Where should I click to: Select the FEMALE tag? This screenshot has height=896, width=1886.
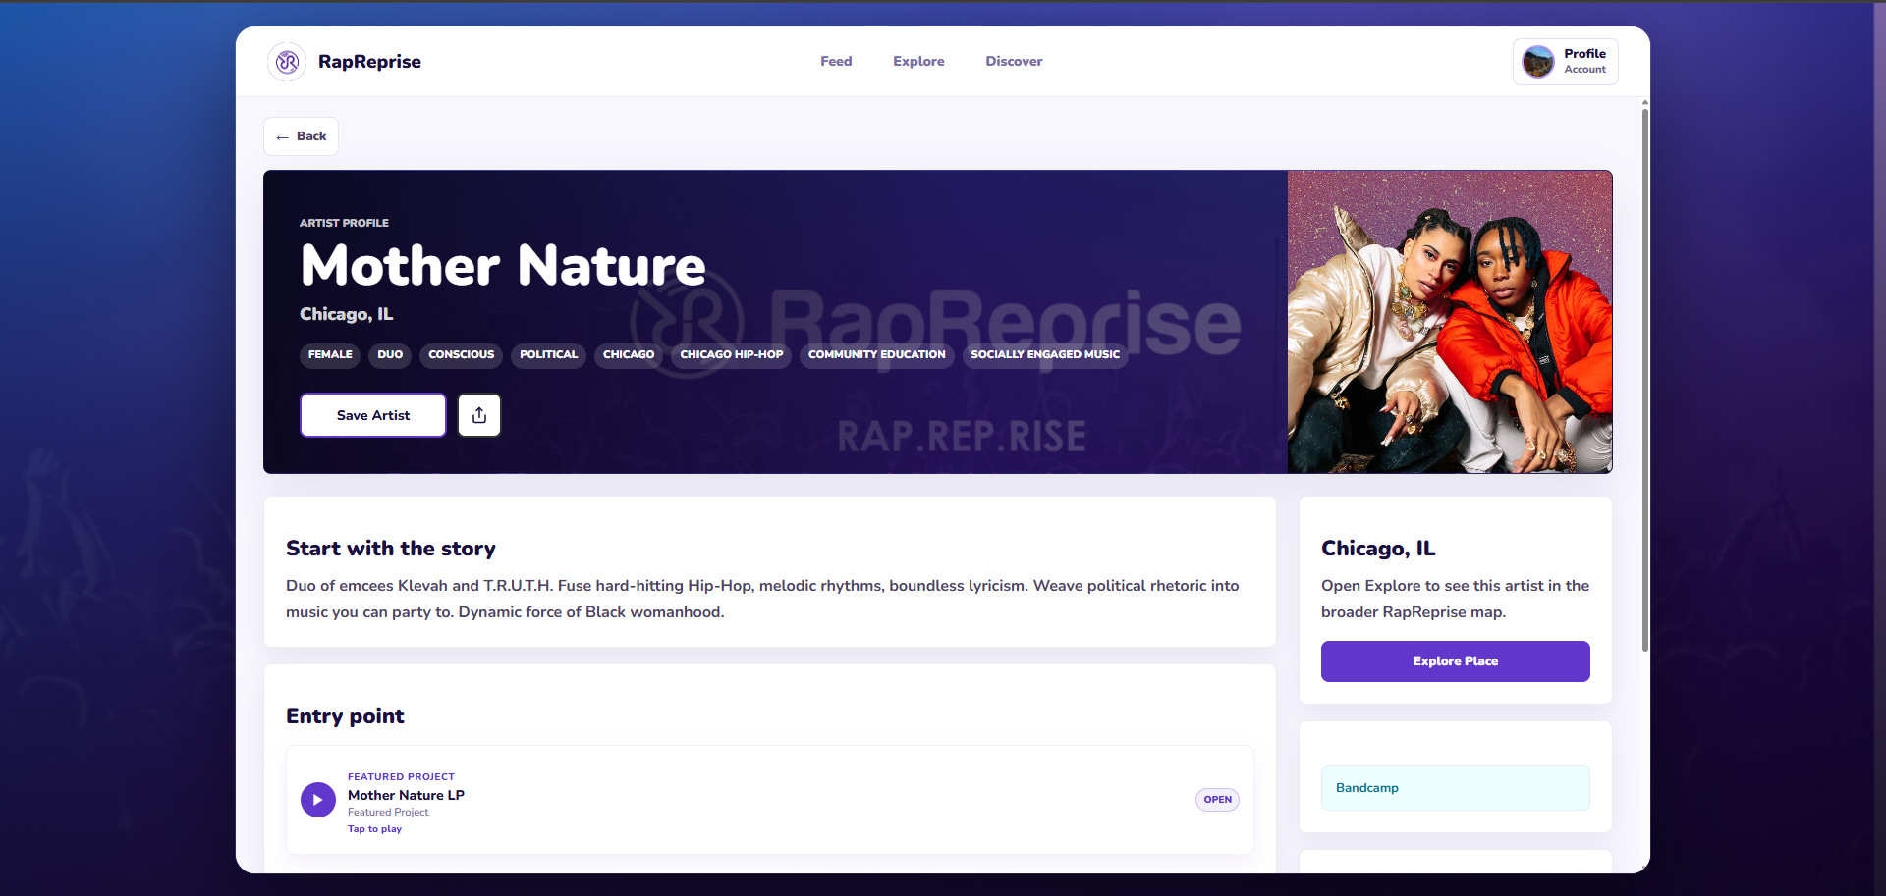330,355
